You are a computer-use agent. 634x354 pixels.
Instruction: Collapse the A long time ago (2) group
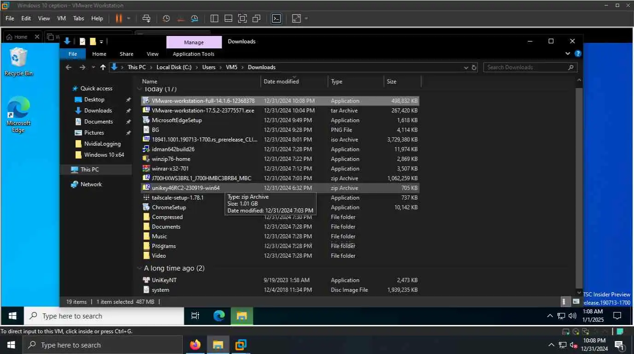coord(140,268)
